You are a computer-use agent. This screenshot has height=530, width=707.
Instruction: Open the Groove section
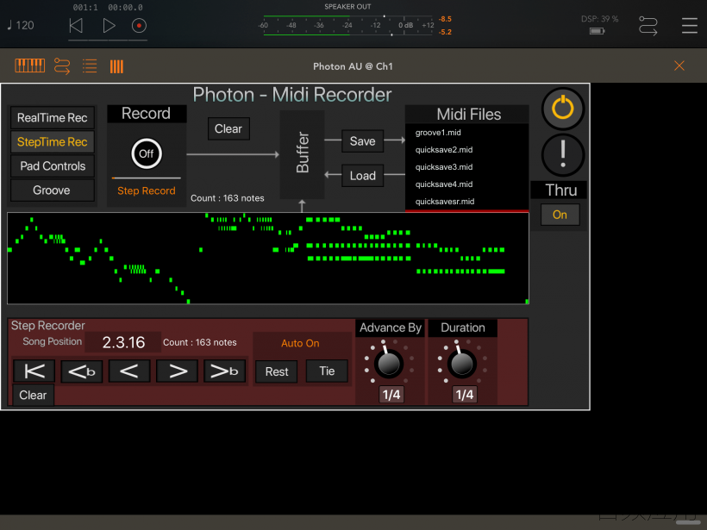(53, 190)
